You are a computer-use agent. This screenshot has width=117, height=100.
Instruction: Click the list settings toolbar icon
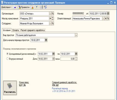41,7
